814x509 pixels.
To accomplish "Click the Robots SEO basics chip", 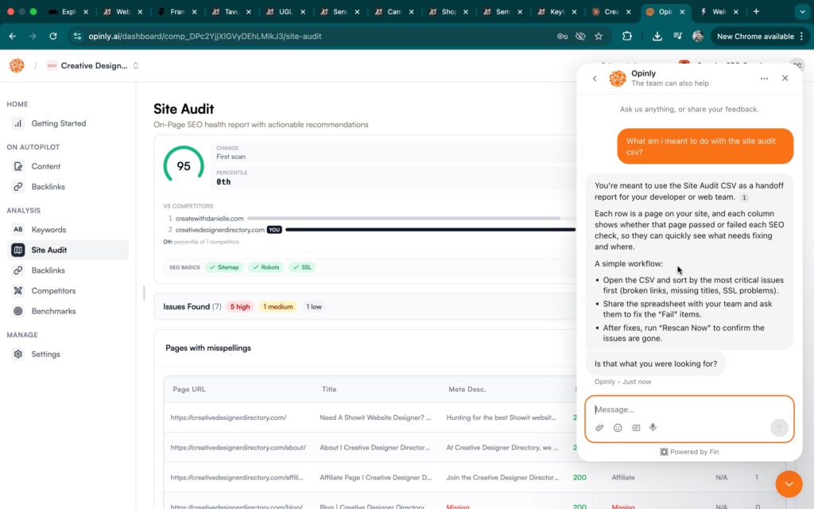I will (x=266, y=267).
